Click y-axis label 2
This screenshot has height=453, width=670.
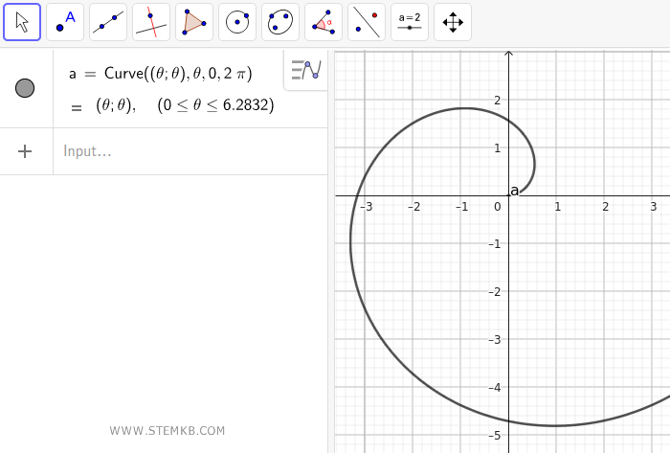(498, 100)
